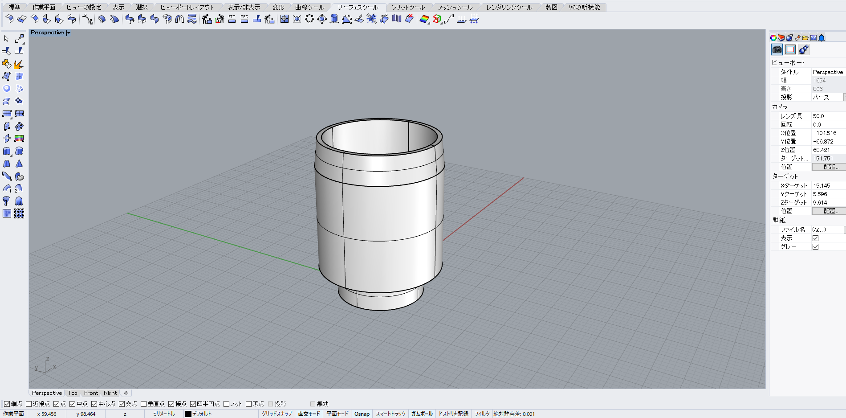Switch to the 標準 toolbar tab
This screenshot has width=846, height=418.
15,7
